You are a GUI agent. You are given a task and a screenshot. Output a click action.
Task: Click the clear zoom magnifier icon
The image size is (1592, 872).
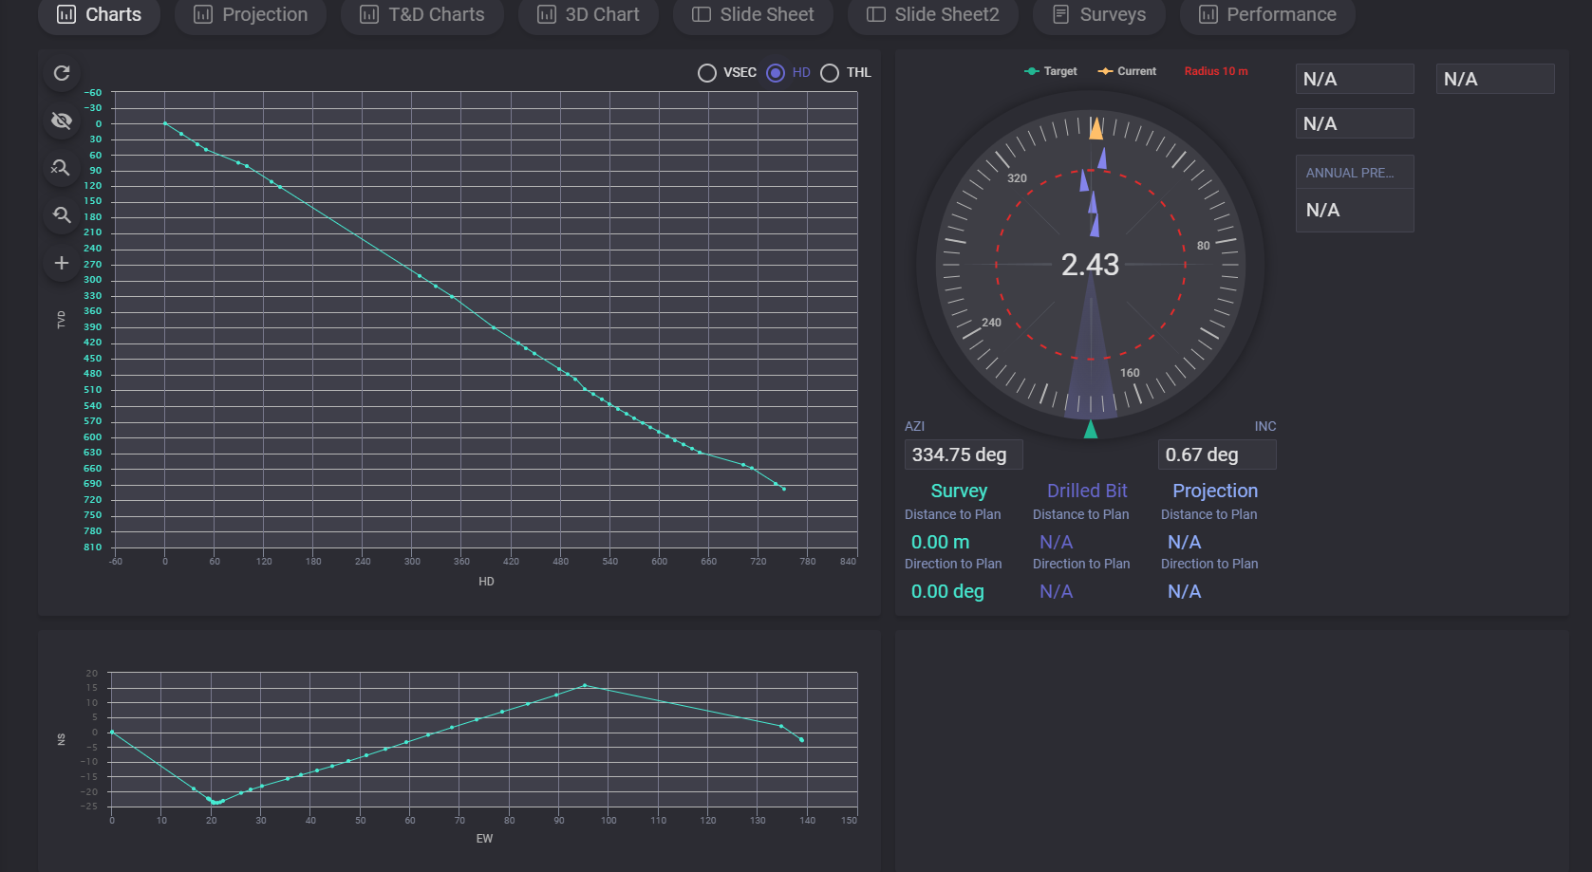[x=62, y=168]
